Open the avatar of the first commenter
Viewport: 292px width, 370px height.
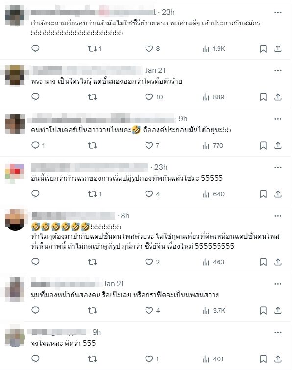pyautogui.click(x=15, y=16)
